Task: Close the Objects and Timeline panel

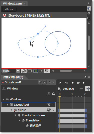Action: [89, 77]
